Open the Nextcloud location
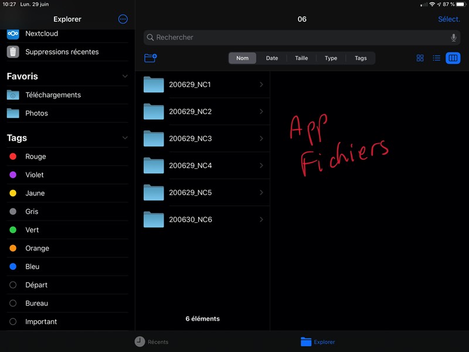This screenshot has width=469, height=352. tap(41, 33)
